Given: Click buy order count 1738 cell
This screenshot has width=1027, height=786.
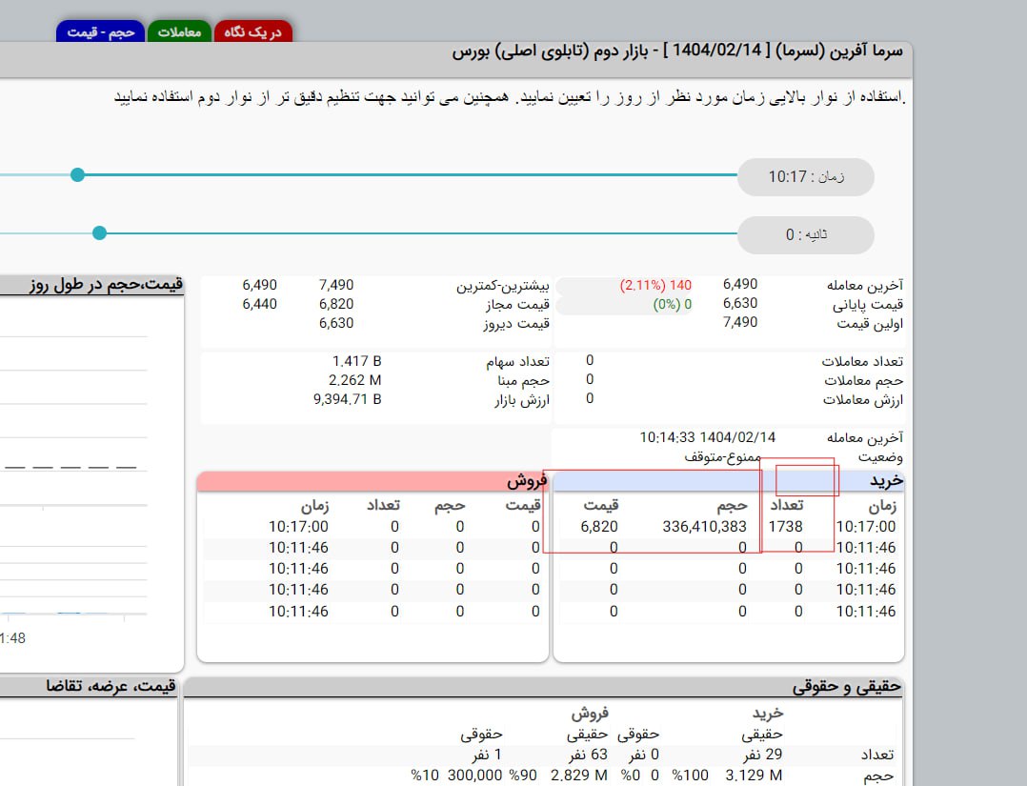Looking at the screenshot, I should [x=785, y=527].
